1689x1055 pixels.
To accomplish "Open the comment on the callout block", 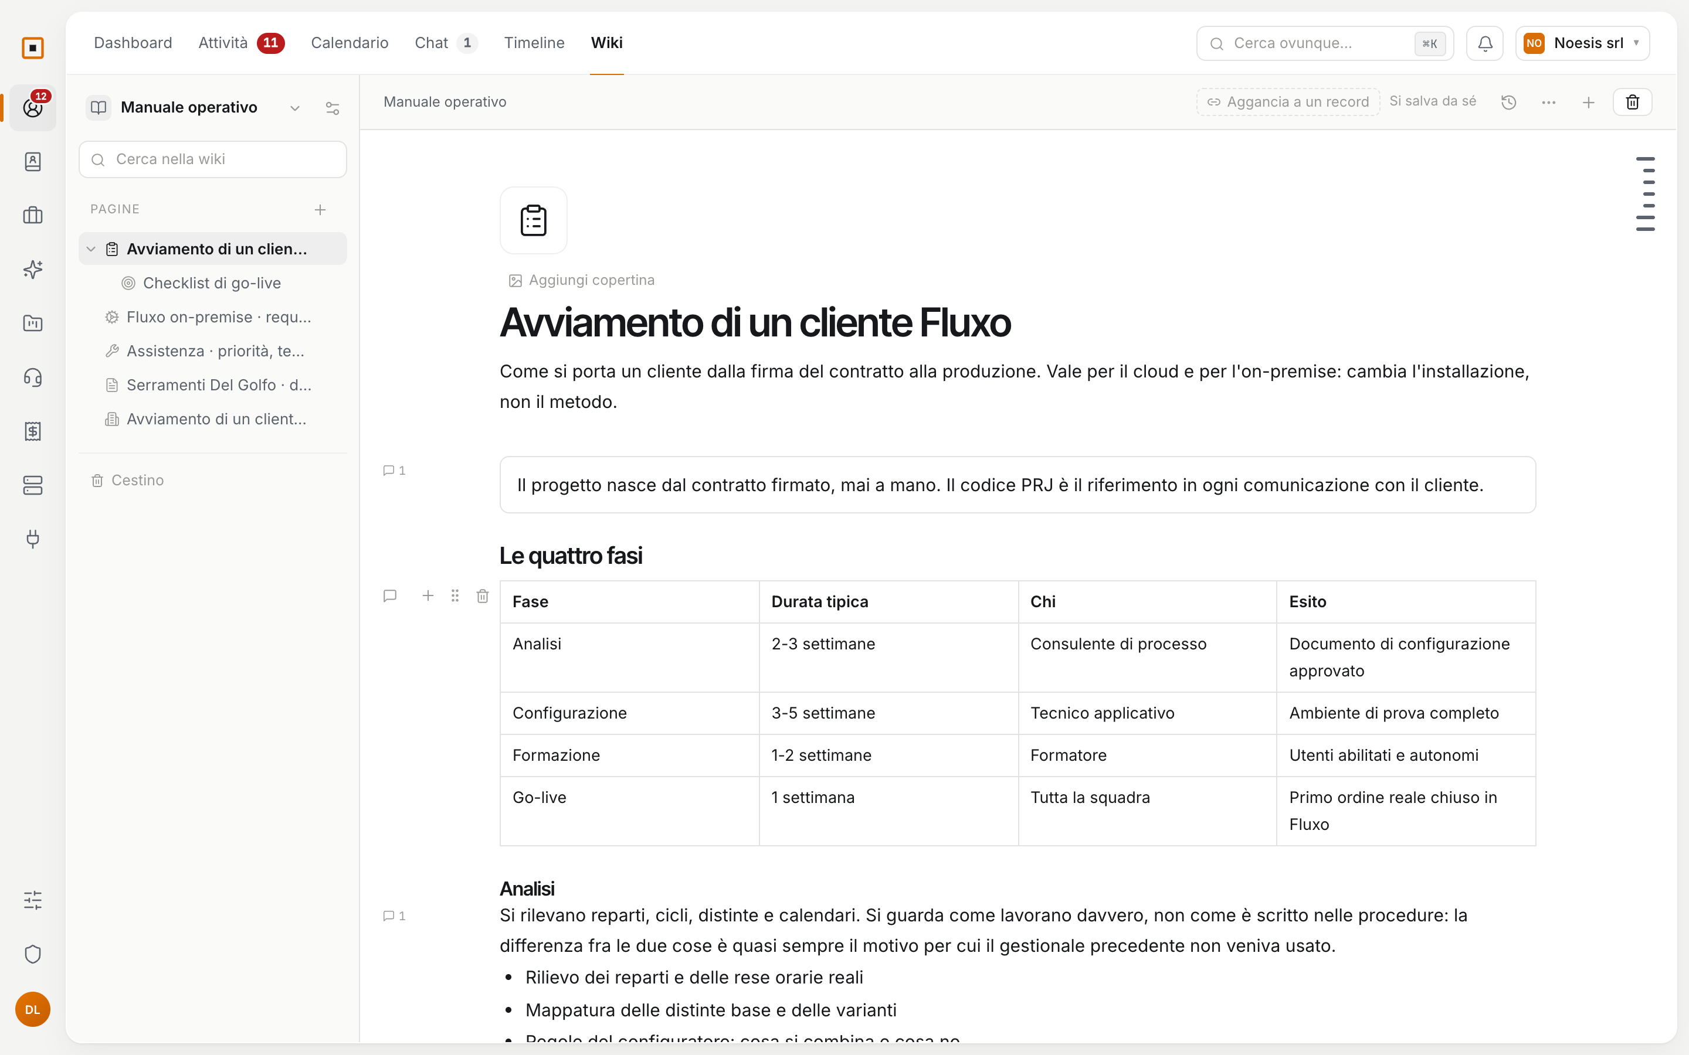I will (394, 470).
